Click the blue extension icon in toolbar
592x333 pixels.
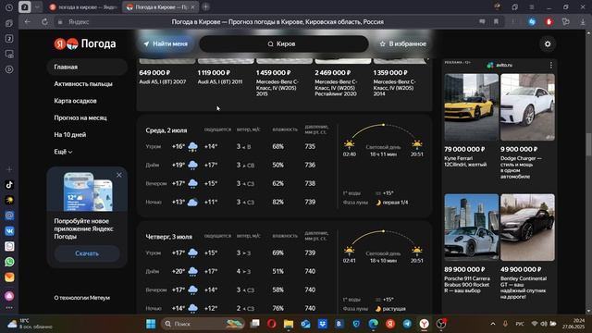pyautogui.click(x=532, y=22)
